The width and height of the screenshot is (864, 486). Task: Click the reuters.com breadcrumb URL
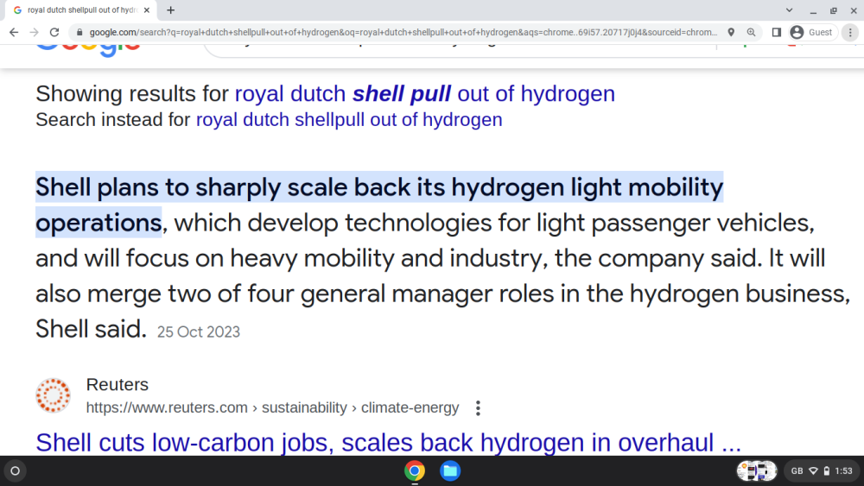272,407
